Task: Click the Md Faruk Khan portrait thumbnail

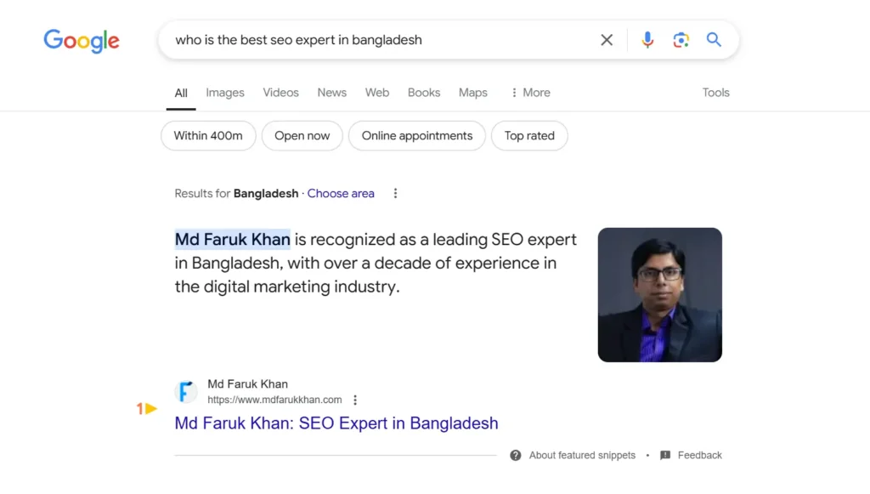Action: [659, 295]
